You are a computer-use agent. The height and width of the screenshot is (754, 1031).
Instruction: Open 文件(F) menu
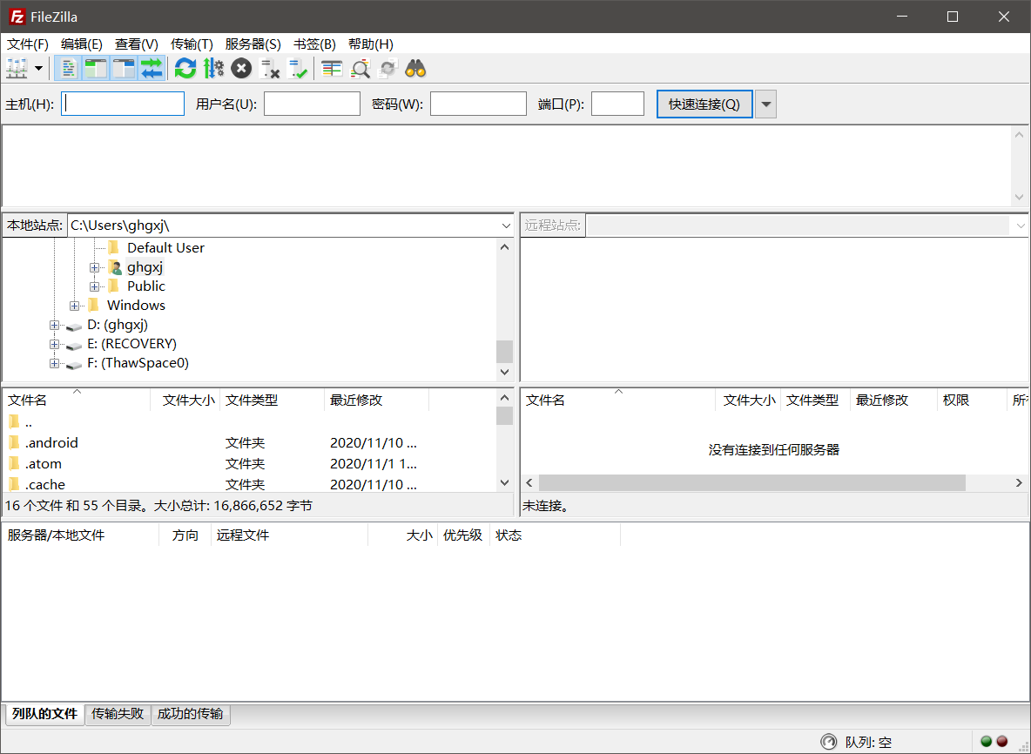coord(28,44)
